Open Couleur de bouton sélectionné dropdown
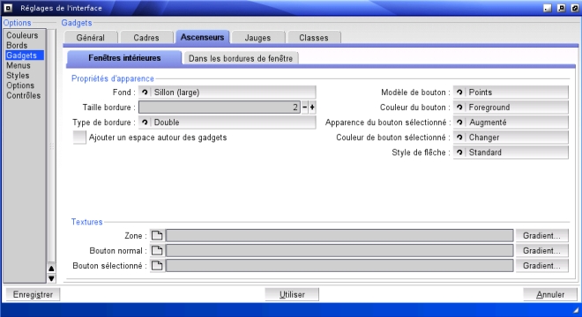 511,137
